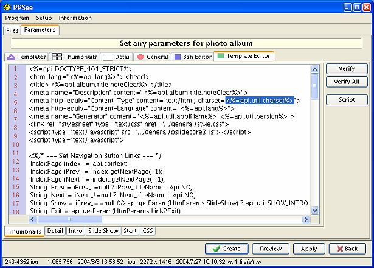The image size is (374, 268).
Task: Open the Thumbnails parameter tab at top
Action: (74, 57)
